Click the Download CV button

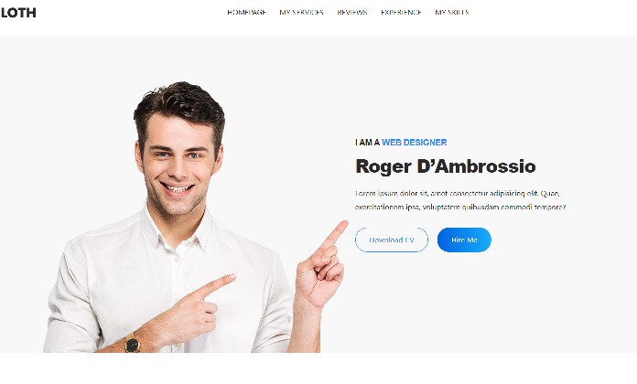pos(392,240)
